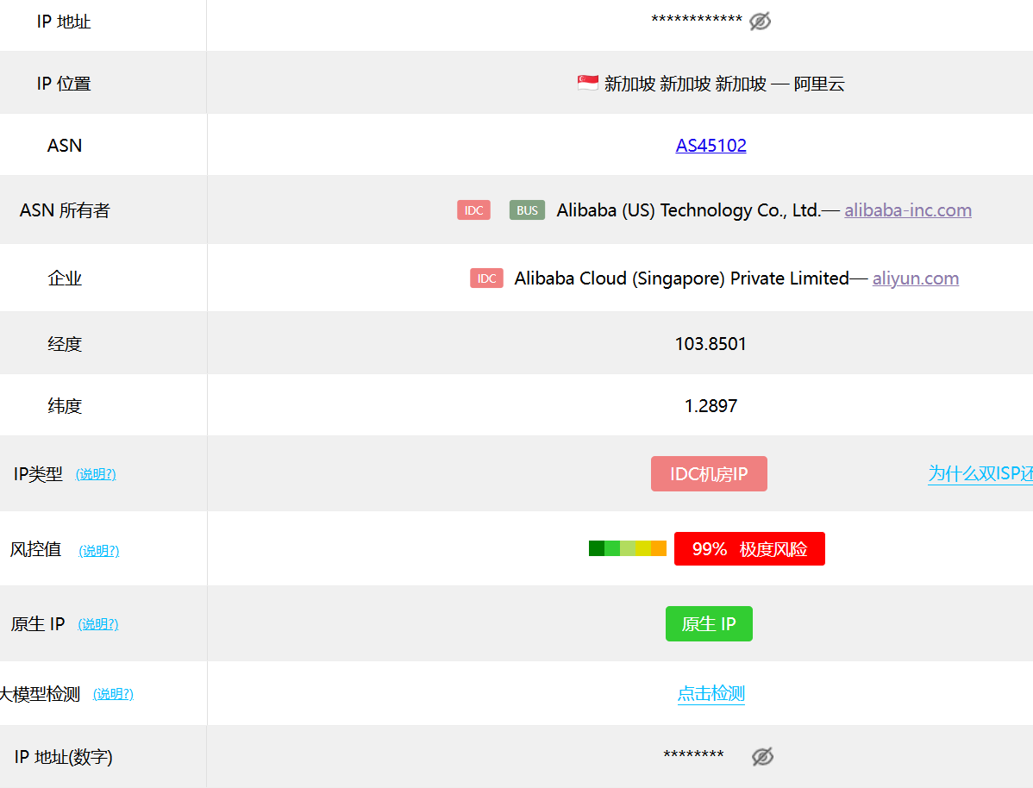Open the 说明? help next to IP类型
Image resolution: width=1033 pixels, height=788 pixels.
(x=96, y=474)
